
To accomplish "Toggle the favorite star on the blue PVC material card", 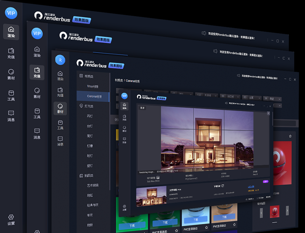I will point(206,228).
